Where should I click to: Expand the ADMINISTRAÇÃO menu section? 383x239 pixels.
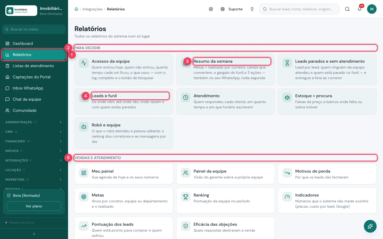point(34,122)
